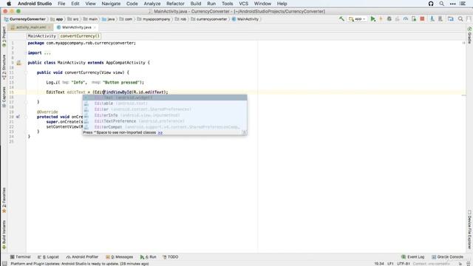Screen dimensions: 473x266
Task: Close the MainActivity.java tab
Action: [x=95, y=27]
